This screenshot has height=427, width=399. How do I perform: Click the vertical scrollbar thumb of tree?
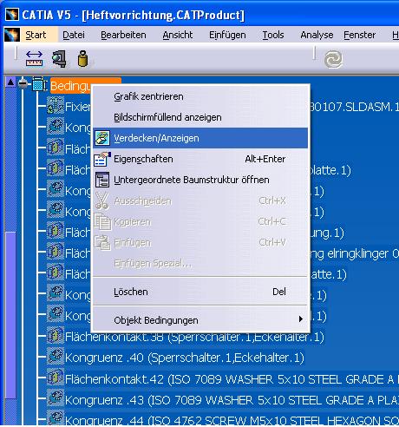tap(10, 315)
